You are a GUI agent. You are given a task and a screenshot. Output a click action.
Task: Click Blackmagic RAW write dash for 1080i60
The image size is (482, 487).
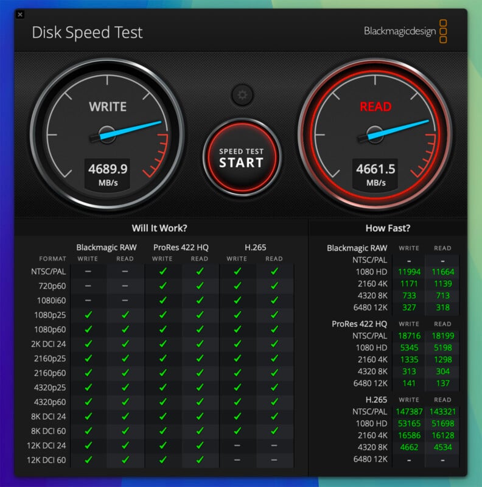88,300
